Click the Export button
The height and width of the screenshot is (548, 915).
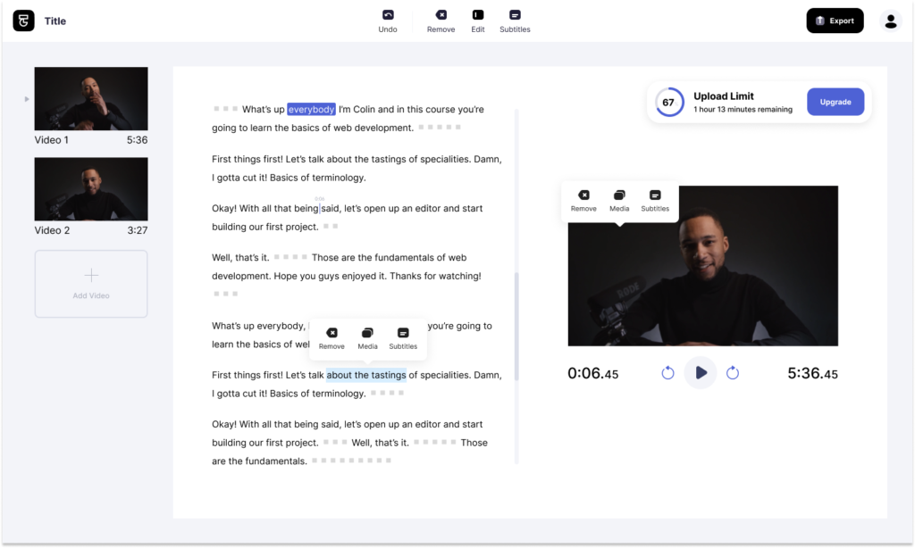(835, 20)
